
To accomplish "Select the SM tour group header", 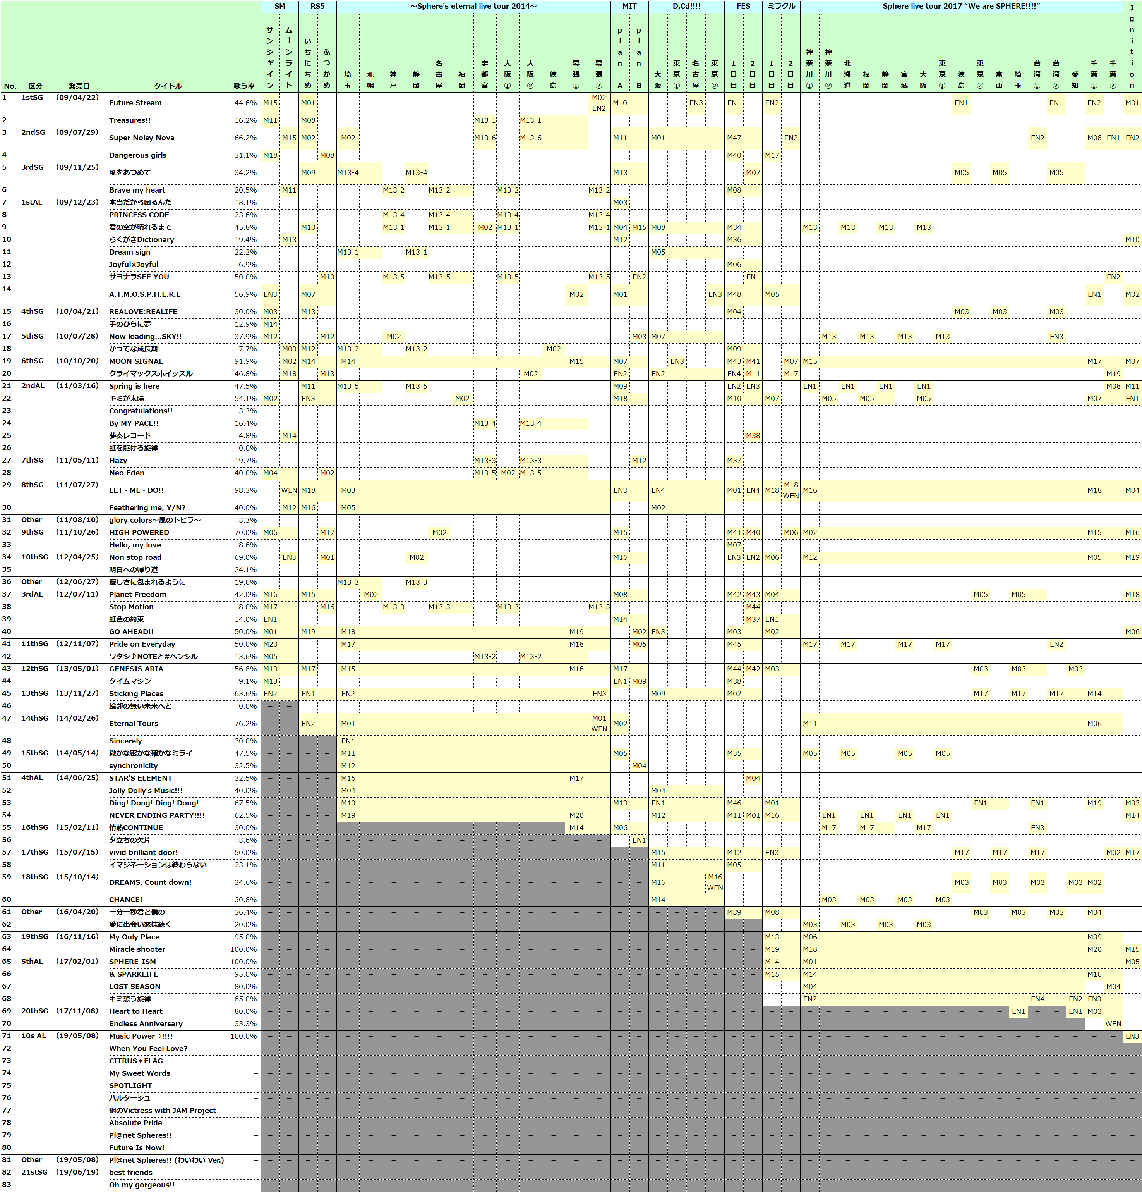I will point(279,6).
